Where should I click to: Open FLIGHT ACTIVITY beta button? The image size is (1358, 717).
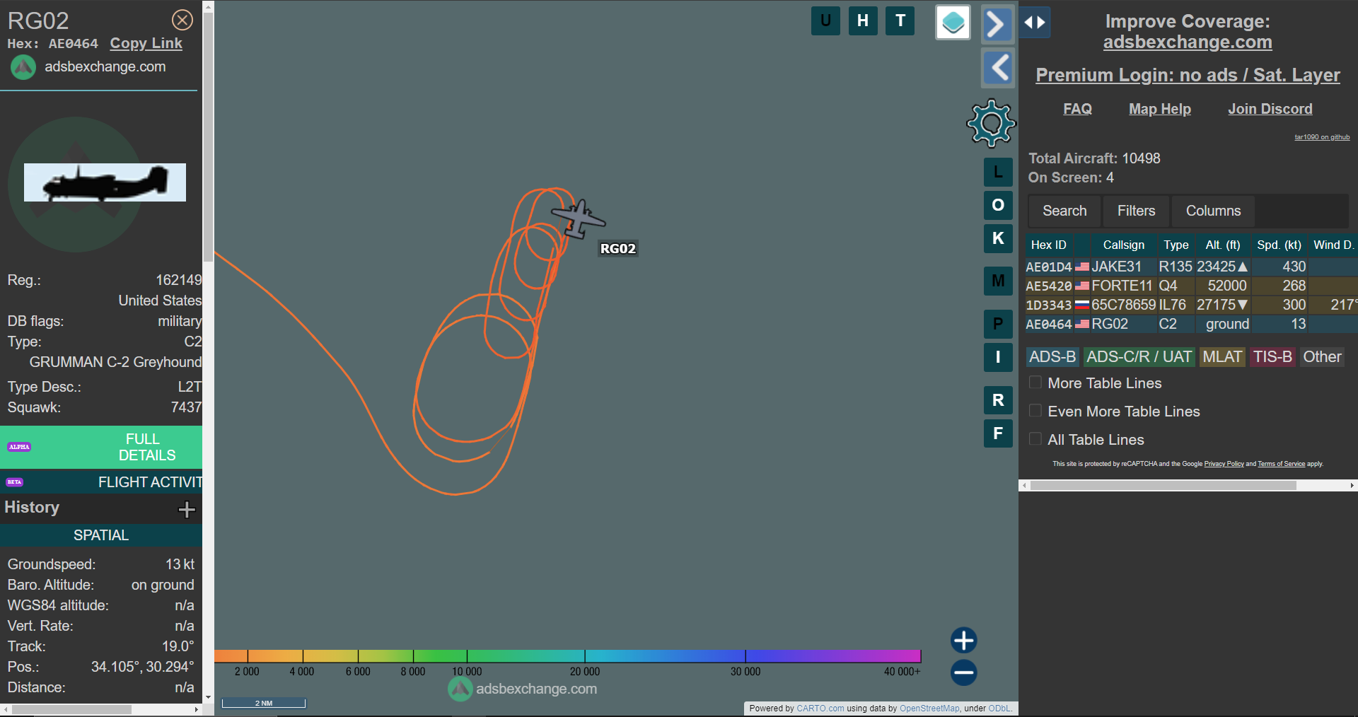pos(101,482)
